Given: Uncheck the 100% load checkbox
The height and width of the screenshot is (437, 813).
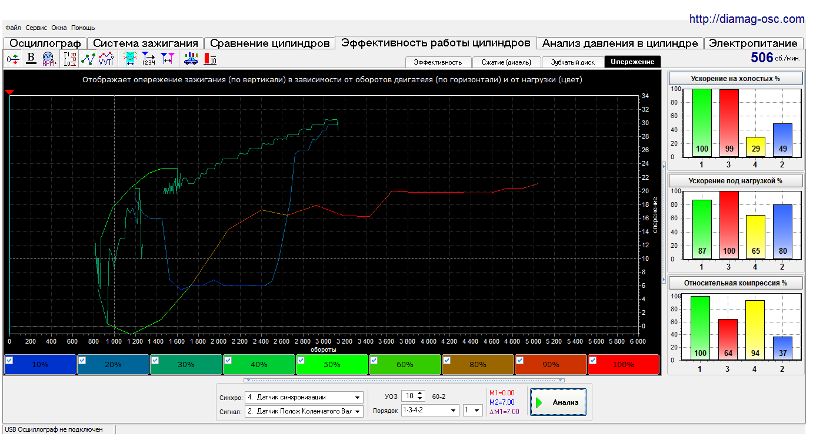Looking at the screenshot, I should 592,360.
